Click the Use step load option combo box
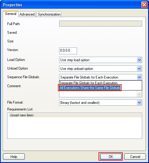The image size is (149, 163). pos(101,60)
